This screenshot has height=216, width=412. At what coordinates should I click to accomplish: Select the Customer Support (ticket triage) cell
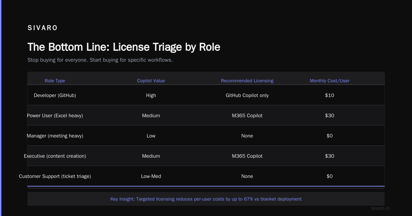tap(55, 176)
